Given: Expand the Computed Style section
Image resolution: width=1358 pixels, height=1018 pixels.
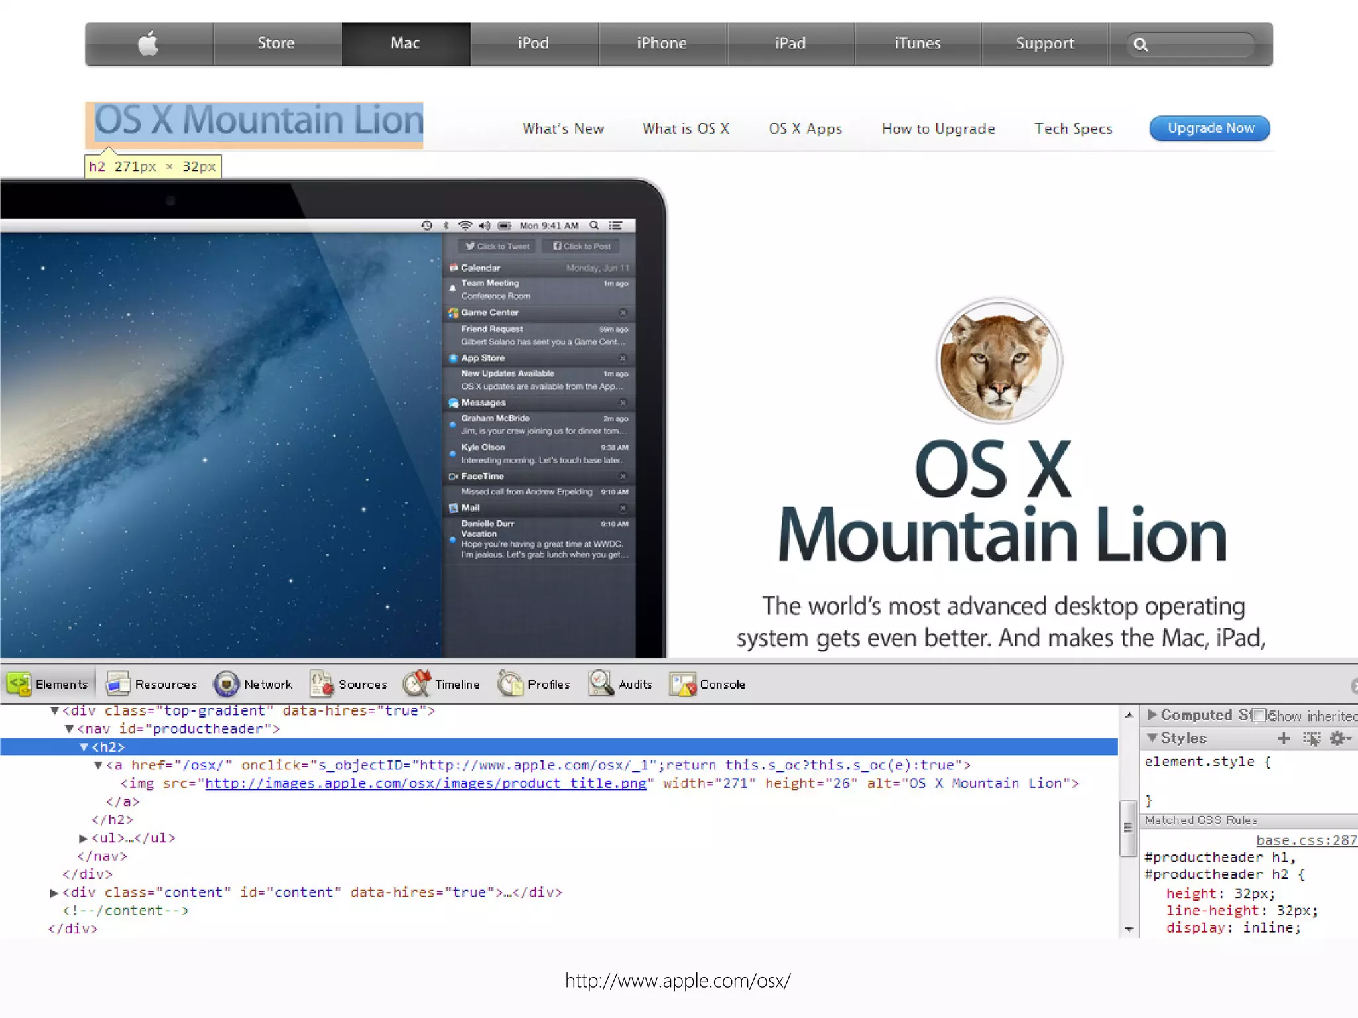Looking at the screenshot, I should click(x=1152, y=714).
